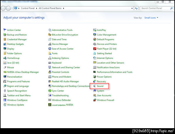This screenshot has height=134, width=175.
Task: Expand the address bar history dropdown arrow
Action: [x=132, y=8]
